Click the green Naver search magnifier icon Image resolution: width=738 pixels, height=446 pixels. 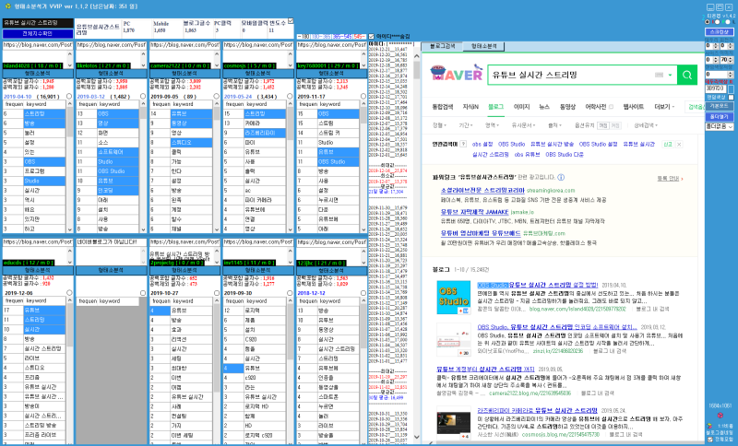pos(686,76)
